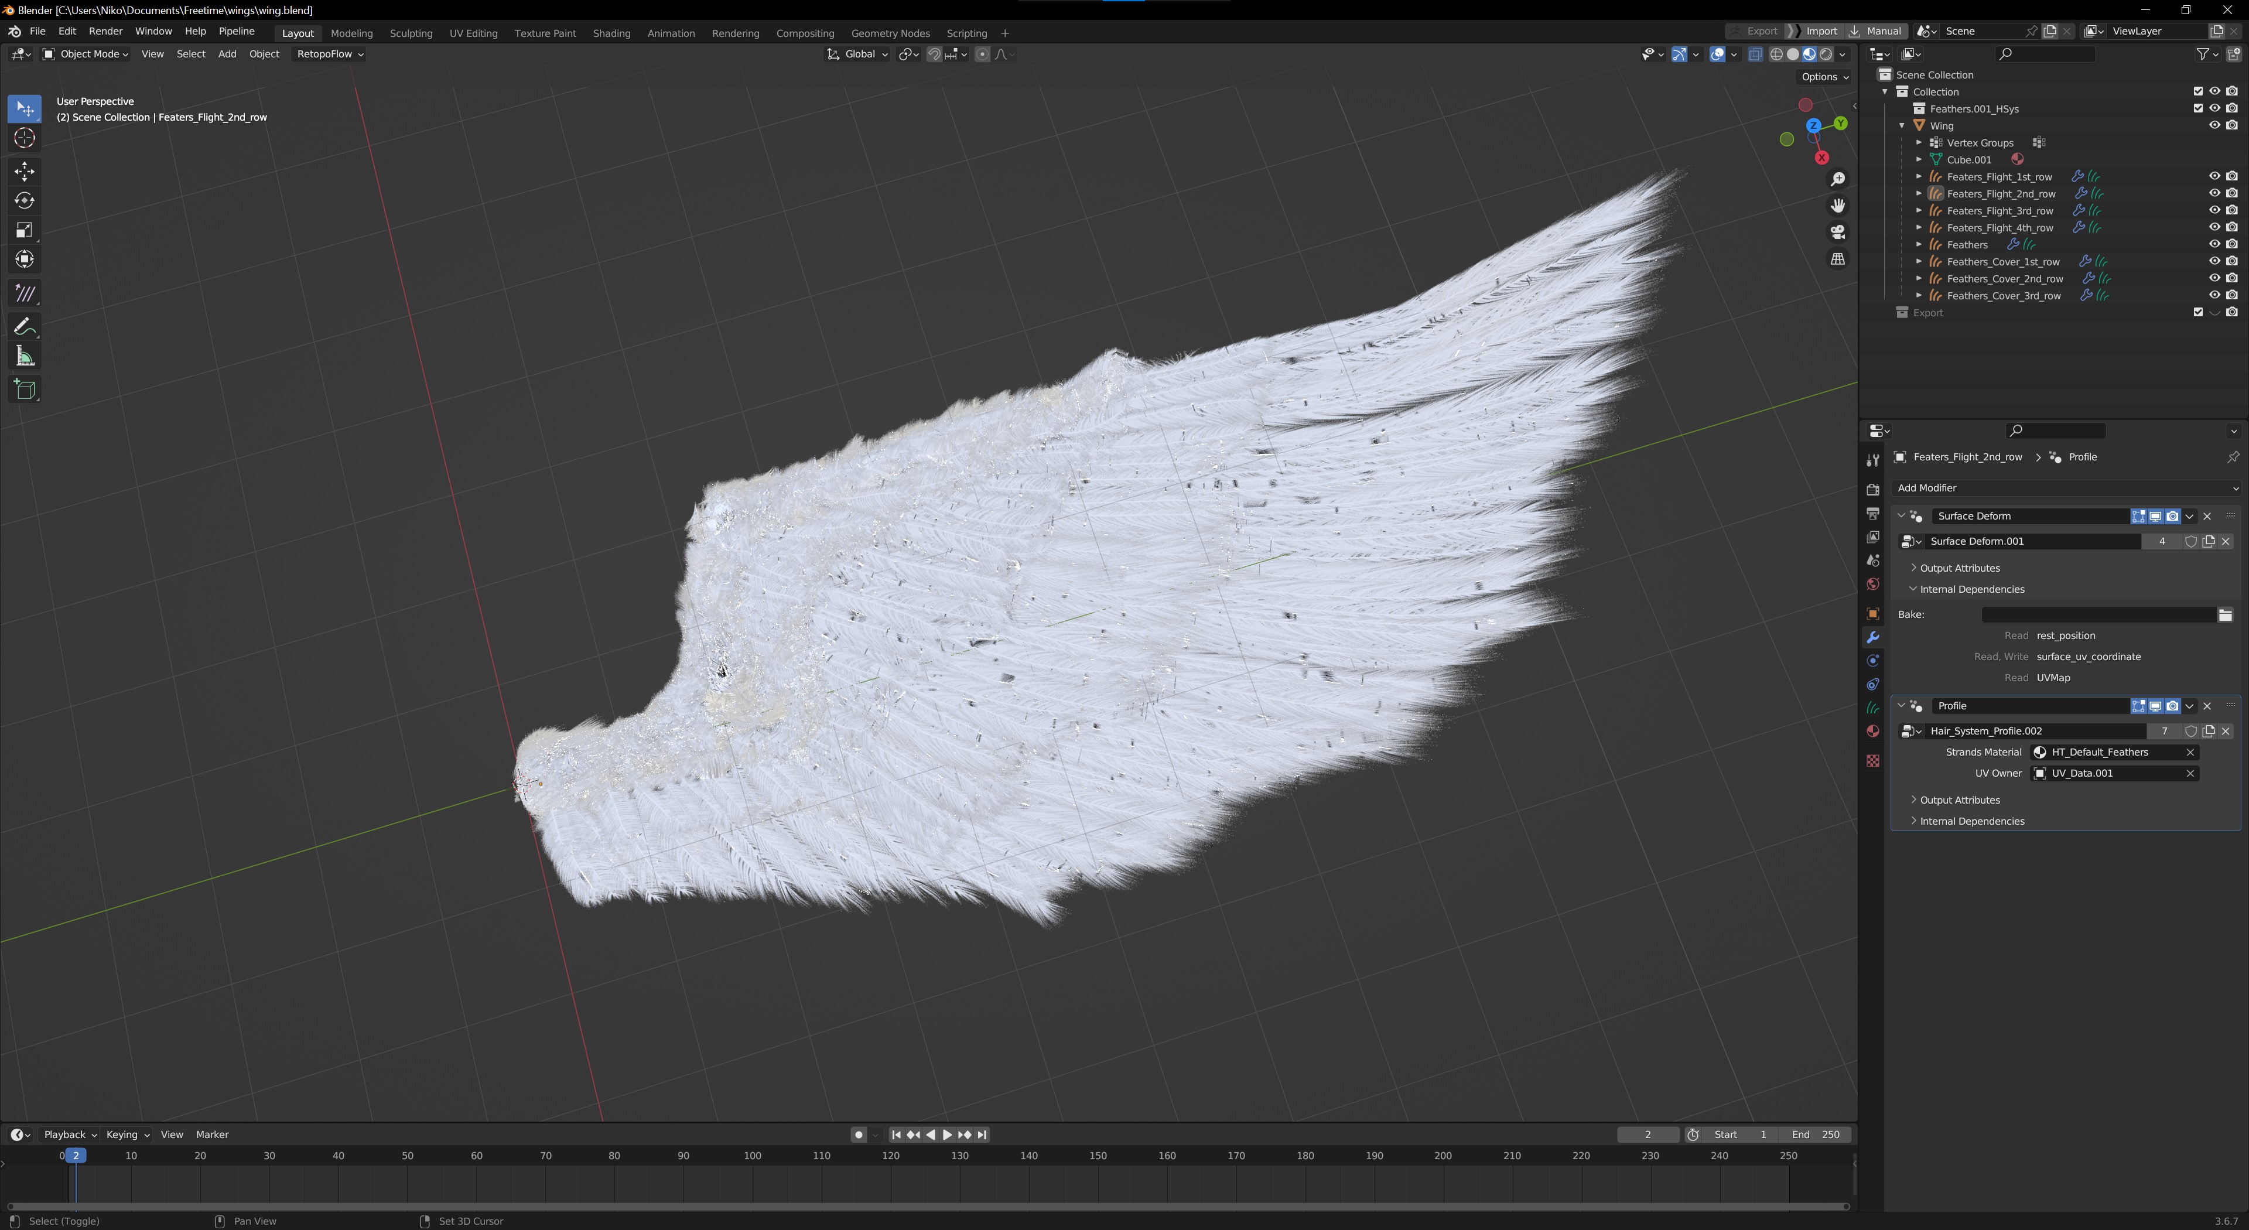Disable render for Feathers_Cover_3rd_row

(2231, 296)
